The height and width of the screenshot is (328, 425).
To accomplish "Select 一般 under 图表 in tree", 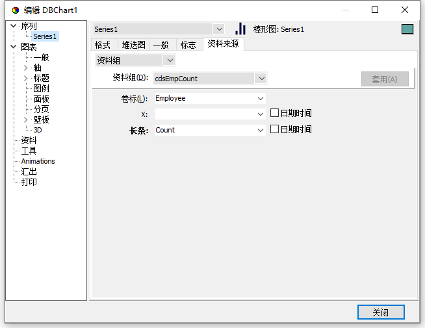I will (x=41, y=57).
